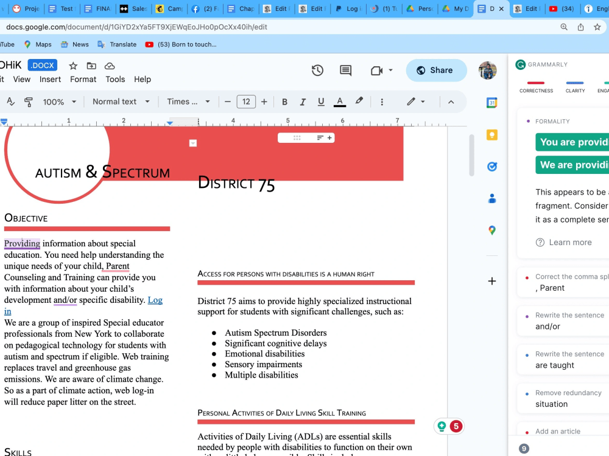Screen dimensions: 609x456
Task: Open version history via the clock icon
Action: click(x=317, y=71)
